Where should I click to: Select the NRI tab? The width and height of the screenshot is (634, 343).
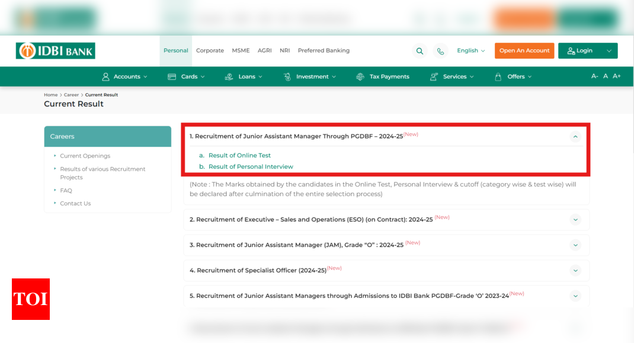click(x=284, y=50)
